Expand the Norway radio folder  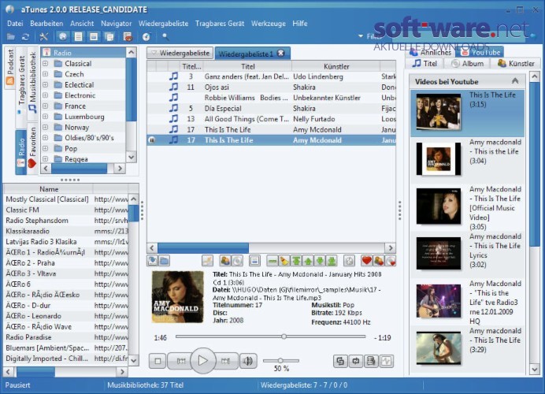[45, 128]
